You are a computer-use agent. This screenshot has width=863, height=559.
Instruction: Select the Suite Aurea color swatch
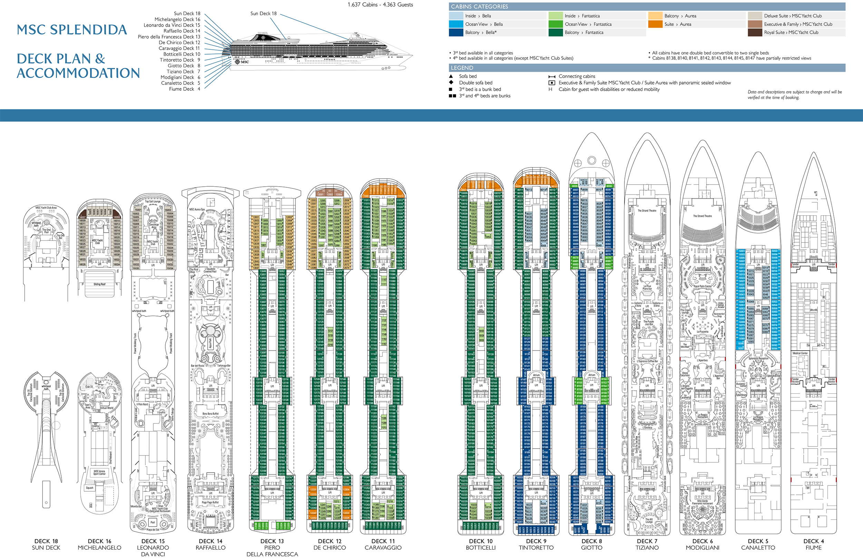point(655,24)
